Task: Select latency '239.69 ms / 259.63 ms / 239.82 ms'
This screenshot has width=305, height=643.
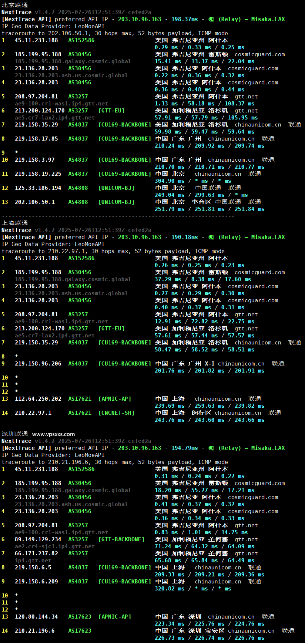Action: 210,406
